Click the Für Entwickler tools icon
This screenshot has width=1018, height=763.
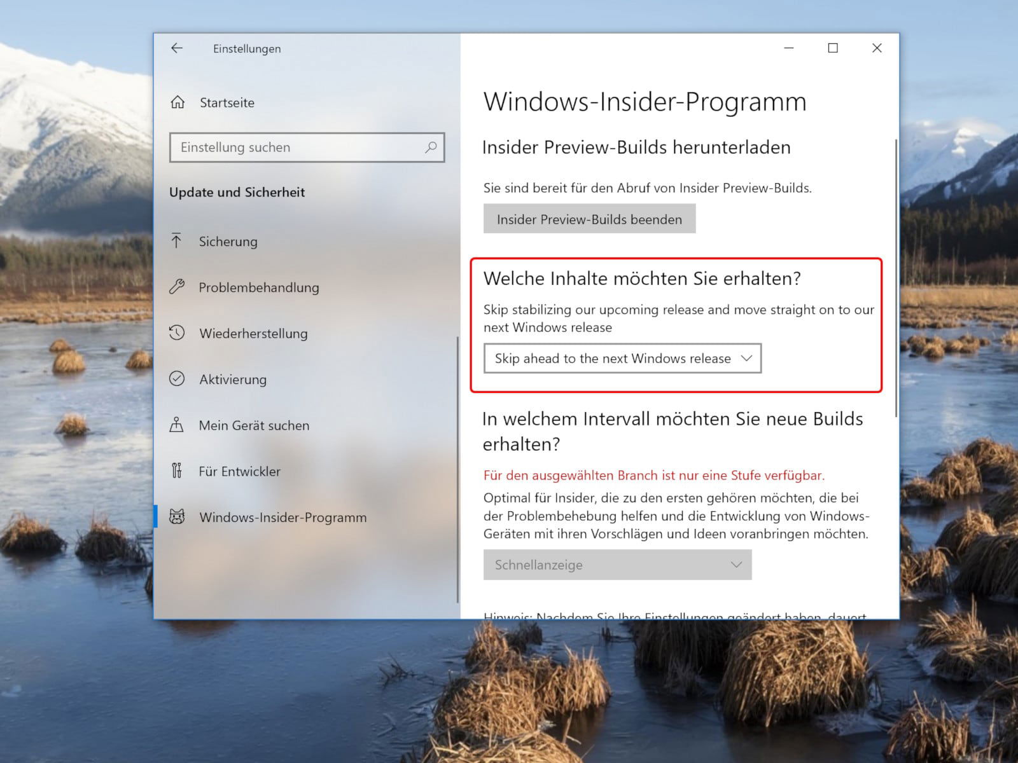coord(176,471)
